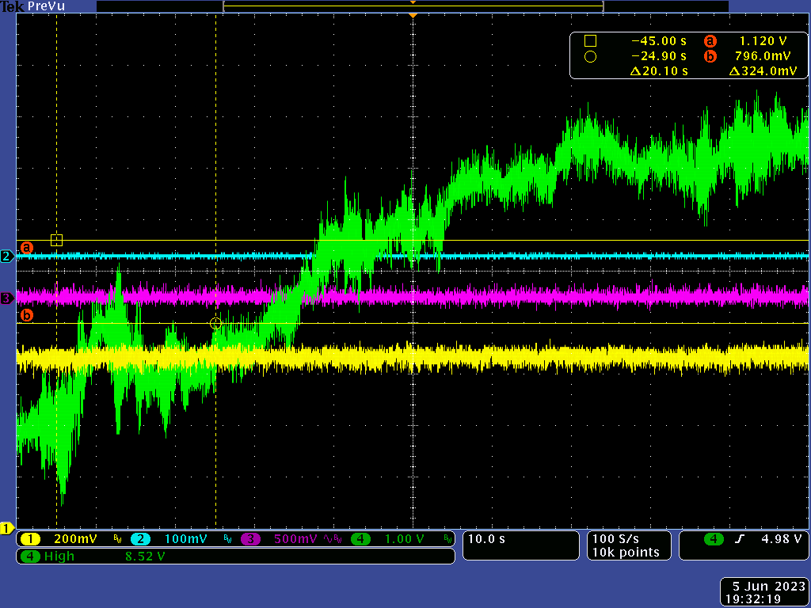Click the circle cursor handle on waveform
811x608 pixels.
point(215,323)
